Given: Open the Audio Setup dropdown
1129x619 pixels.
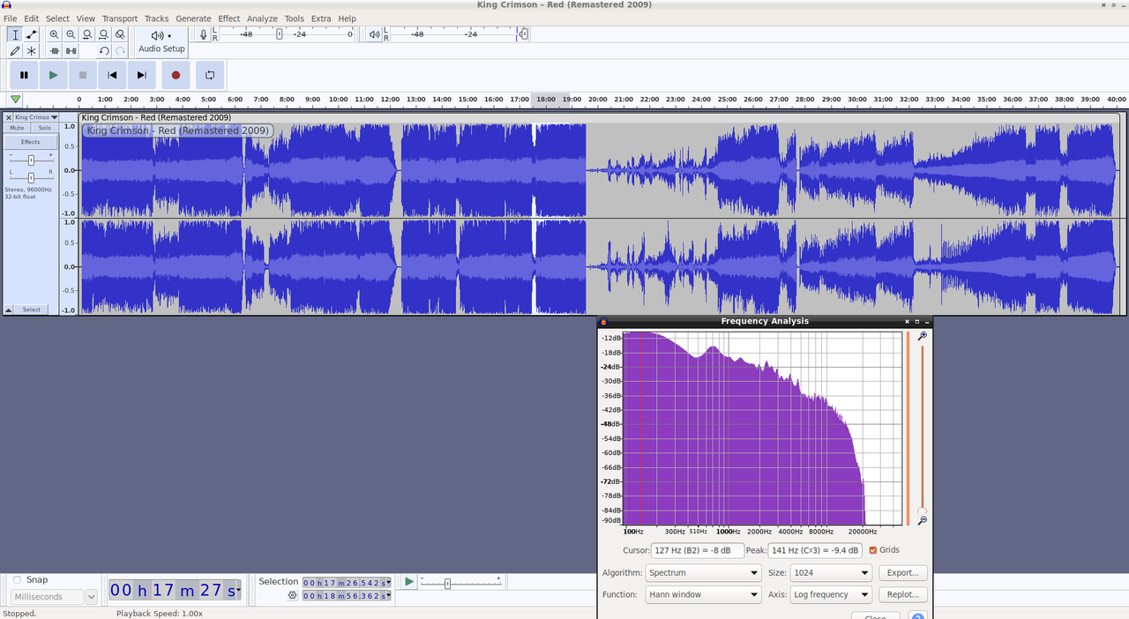Looking at the screenshot, I should [x=161, y=41].
